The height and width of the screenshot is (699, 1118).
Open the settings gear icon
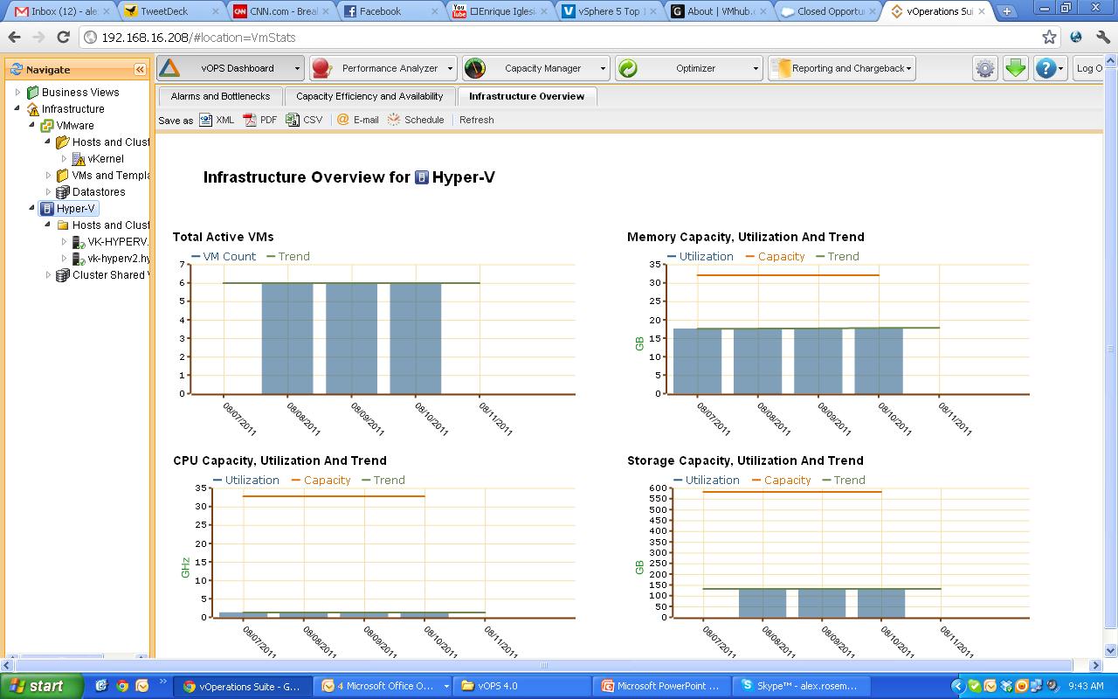pos(985,68)
